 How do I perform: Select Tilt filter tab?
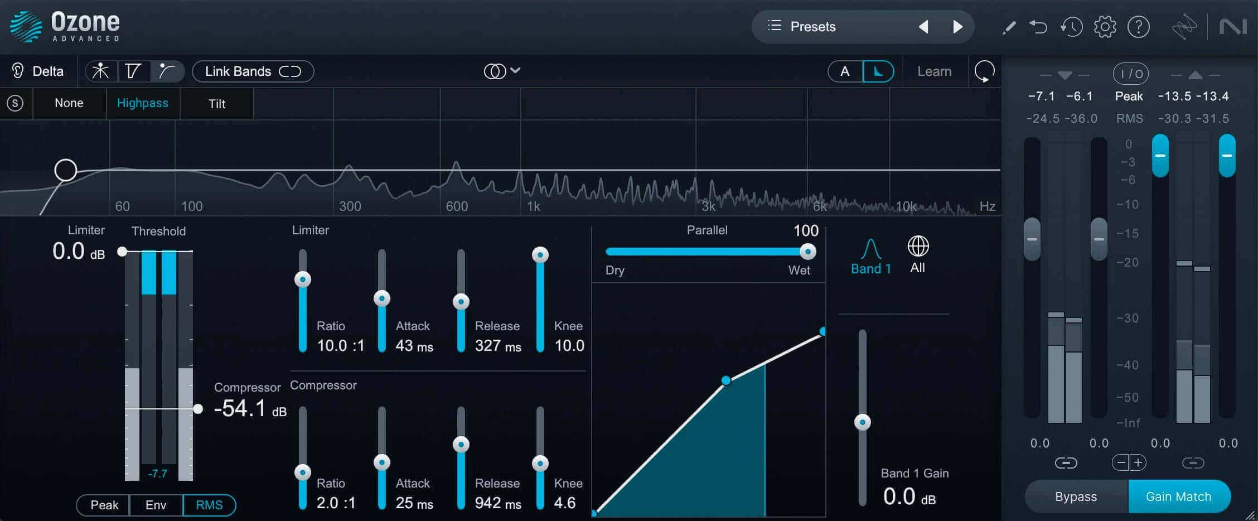coord(217,103)
